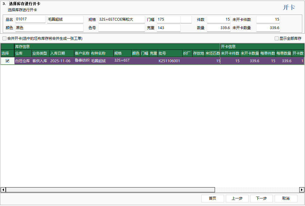Viewport: 305px width, 206px height.
Task: Select the 颜色 field containing 黑色
Action: tap(49, 28)
